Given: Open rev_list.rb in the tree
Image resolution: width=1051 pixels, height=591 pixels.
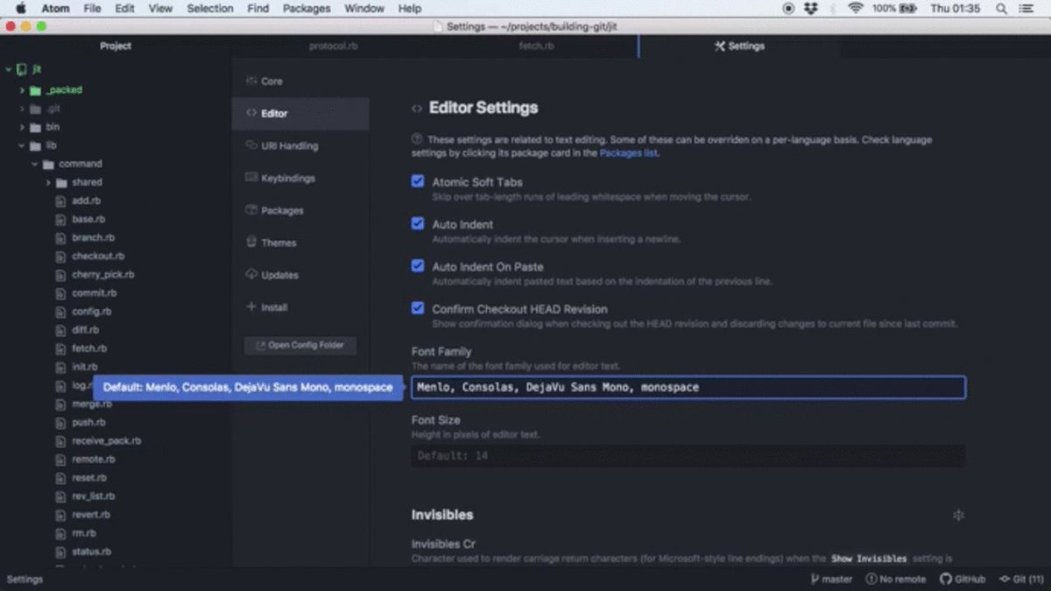Looking at the screenshot, I should click(x=93, y=496).
